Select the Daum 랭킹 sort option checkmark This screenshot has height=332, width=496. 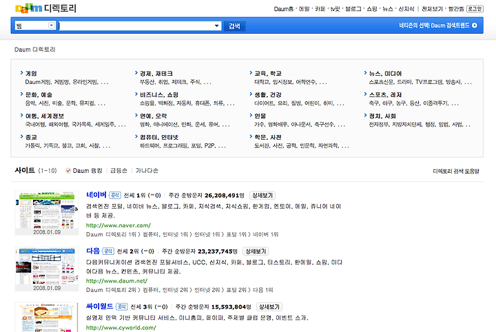click(x=68, y=171)
